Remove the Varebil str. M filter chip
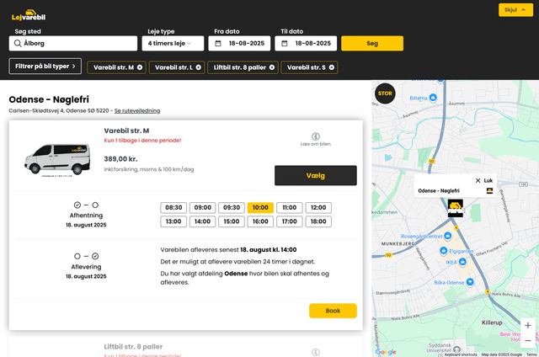Image resolution: width=539 pixels, height=357 pixels. coord(140,67)
